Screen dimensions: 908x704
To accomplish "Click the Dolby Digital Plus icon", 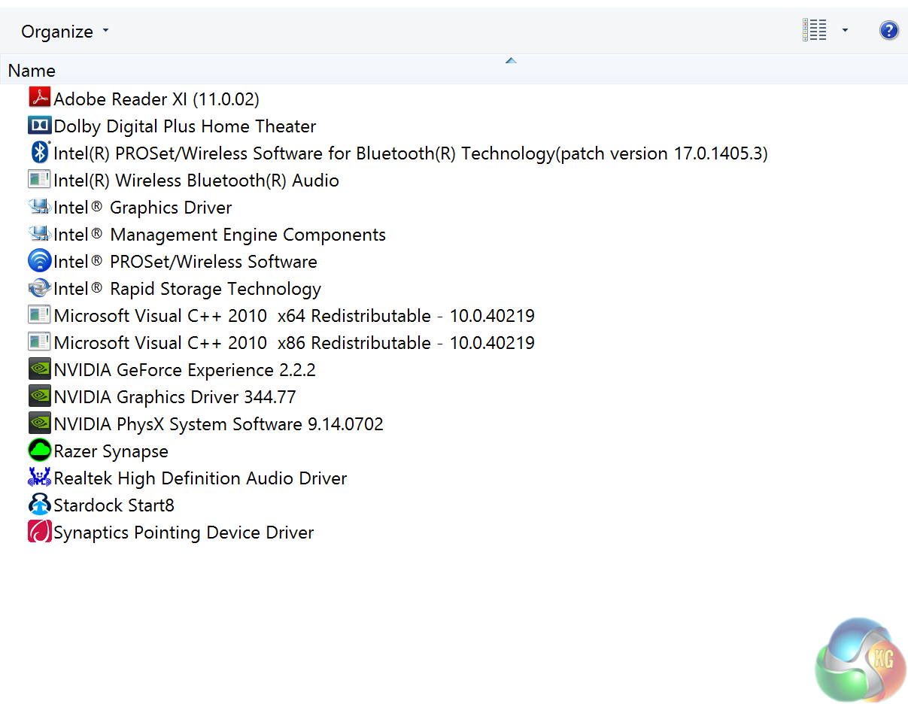I will pos(39,126).
